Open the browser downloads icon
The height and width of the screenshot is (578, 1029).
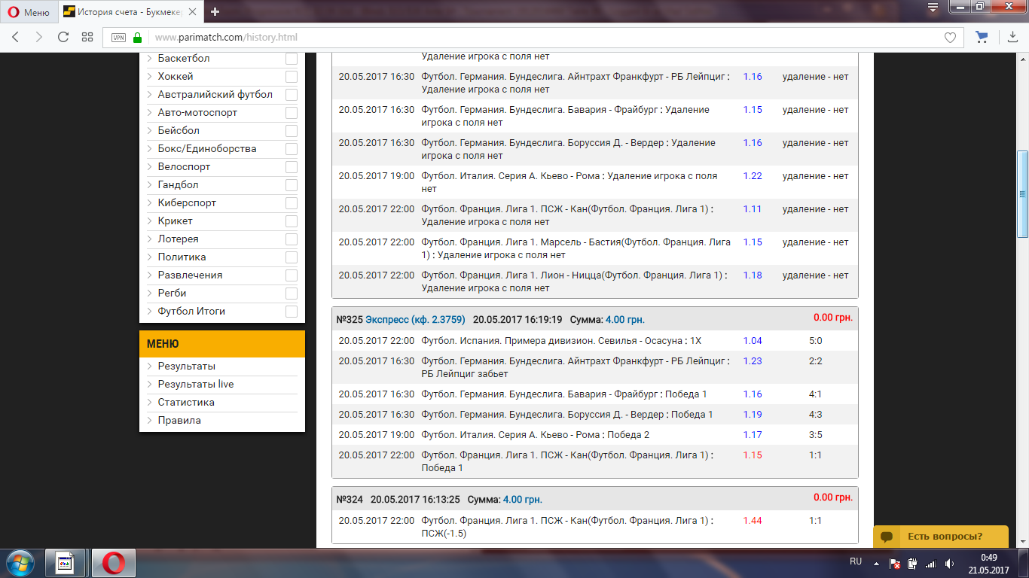coord(1012,38)
